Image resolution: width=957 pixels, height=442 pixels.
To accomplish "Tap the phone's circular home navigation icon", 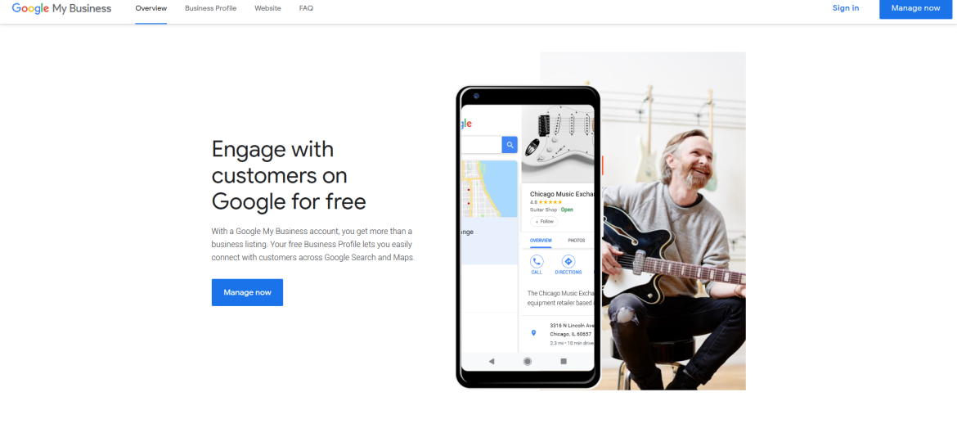I will click(528, 362).
